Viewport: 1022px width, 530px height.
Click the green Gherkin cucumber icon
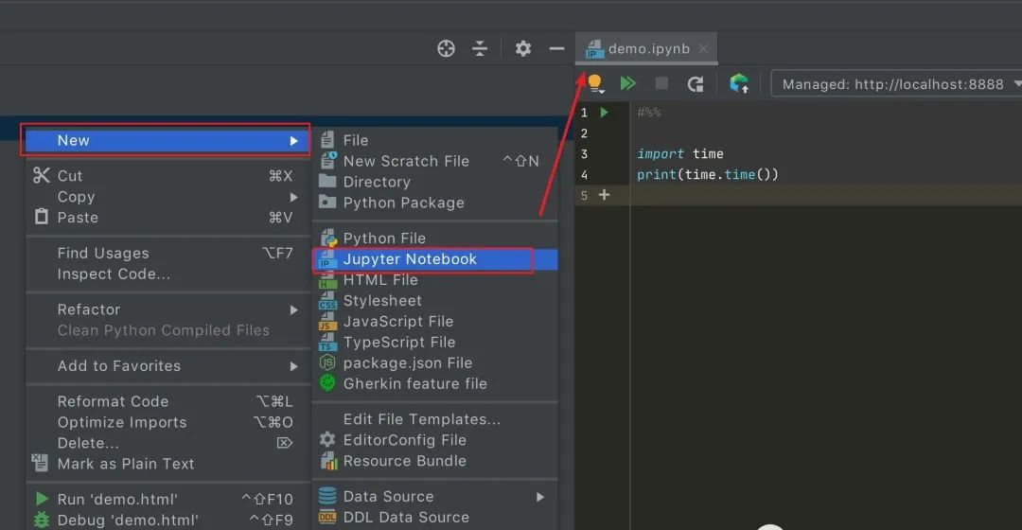(x=327, y=383)
